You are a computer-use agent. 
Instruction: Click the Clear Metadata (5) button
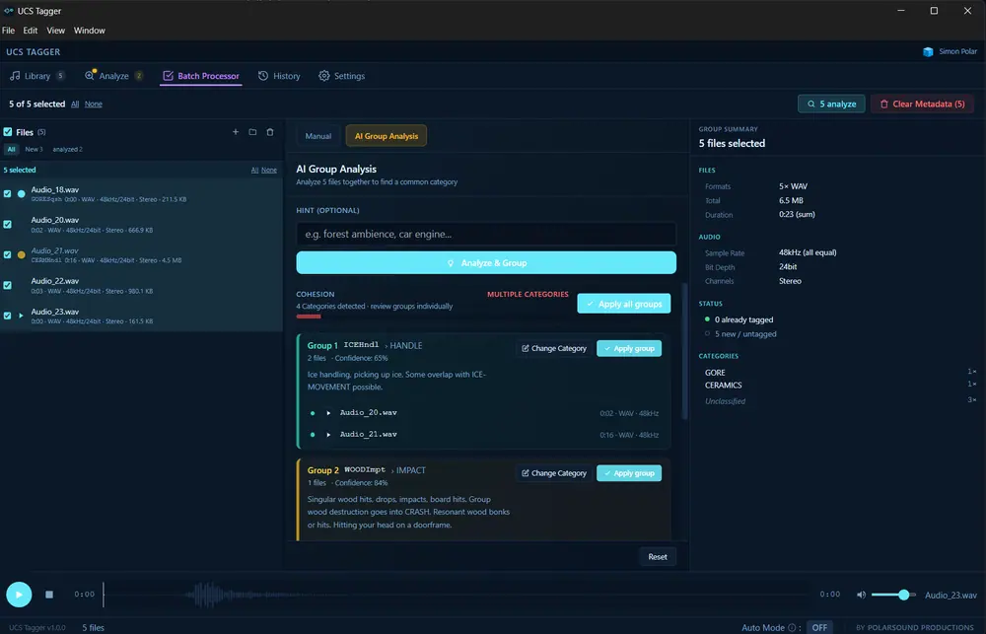tap(922, 104)
